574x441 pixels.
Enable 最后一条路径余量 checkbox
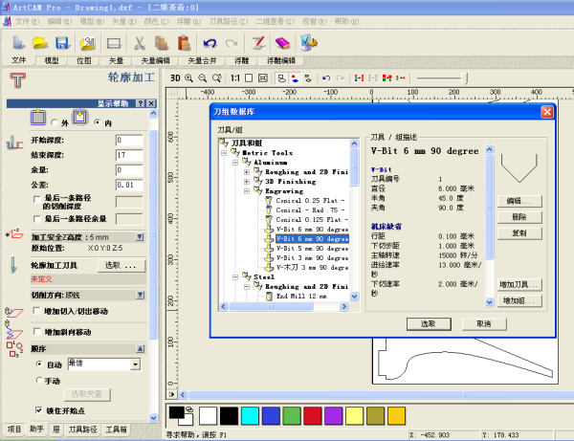click(36, 219)
